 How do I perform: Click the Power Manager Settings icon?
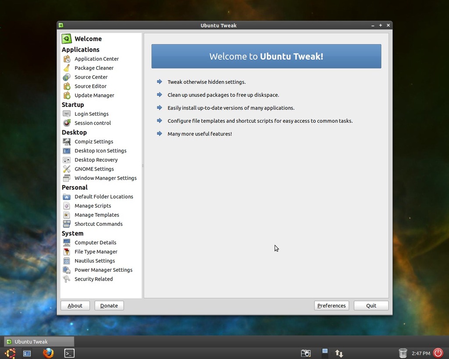[67, 270]
